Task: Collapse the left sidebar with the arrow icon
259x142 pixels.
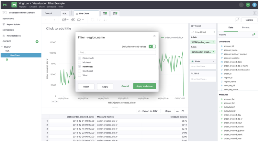Action: 5,13
